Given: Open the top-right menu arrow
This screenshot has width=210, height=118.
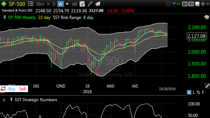Looking at the screenshot, I should [x=208, y=4].
